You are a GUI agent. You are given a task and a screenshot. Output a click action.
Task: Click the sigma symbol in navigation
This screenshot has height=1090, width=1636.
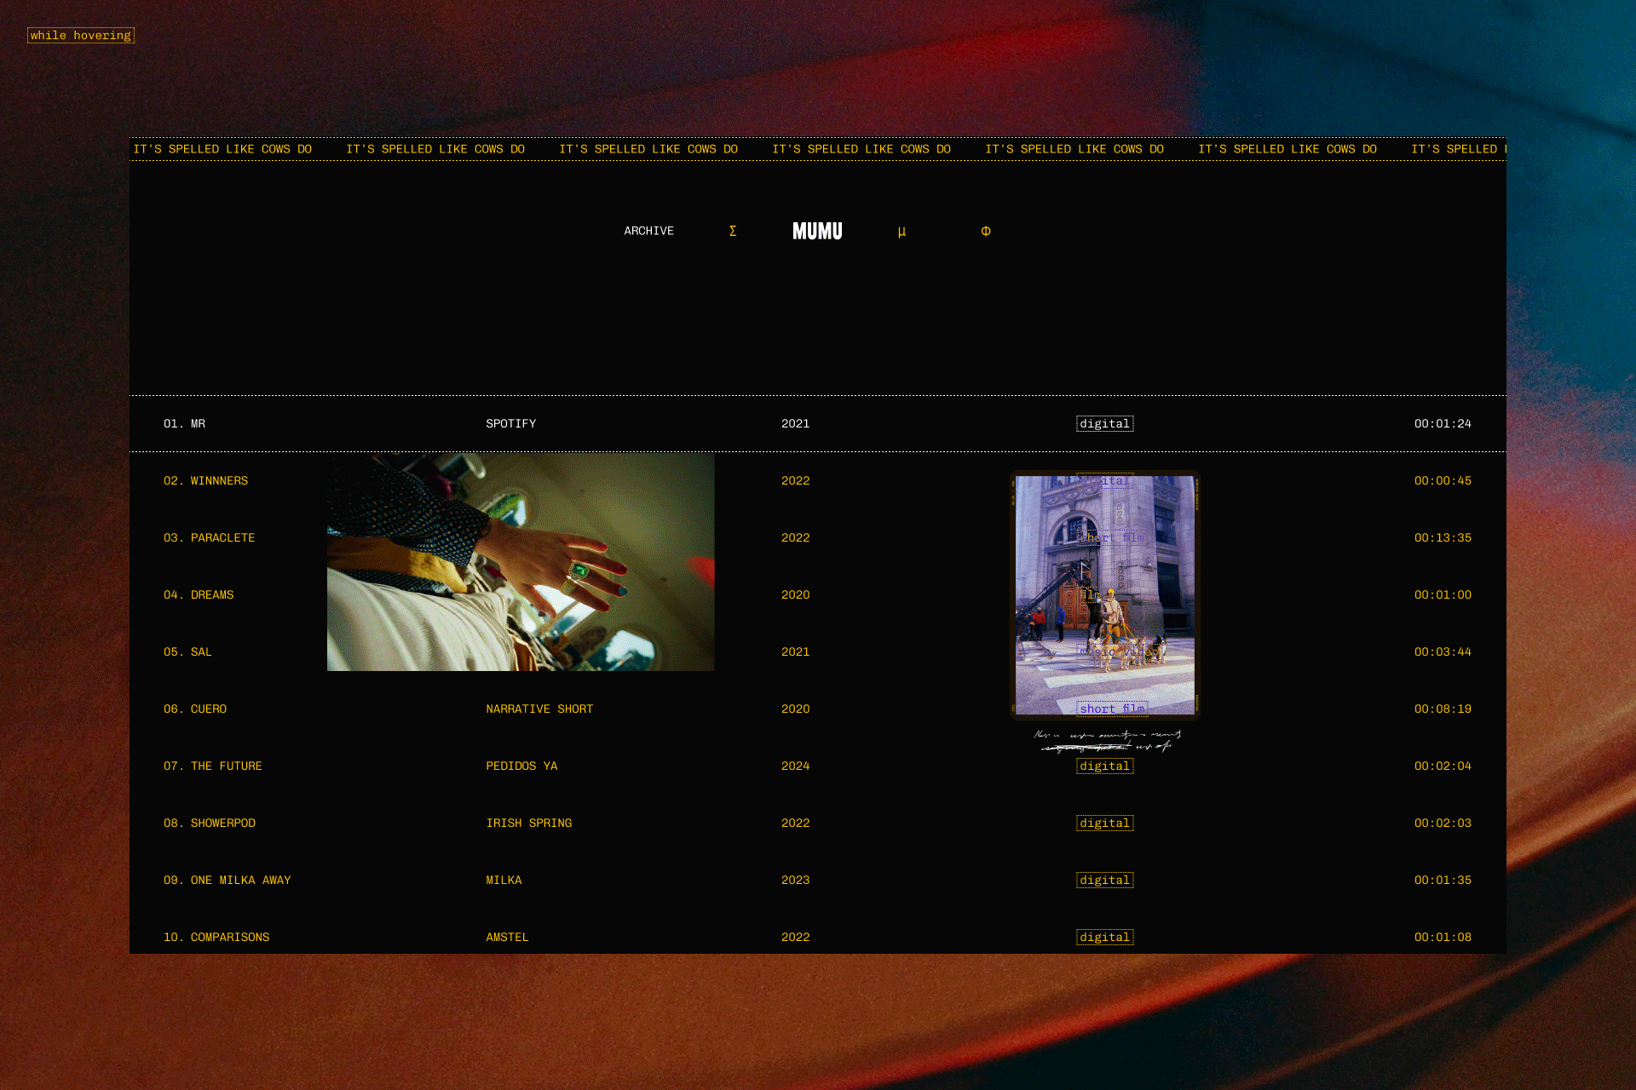(733, 232)
